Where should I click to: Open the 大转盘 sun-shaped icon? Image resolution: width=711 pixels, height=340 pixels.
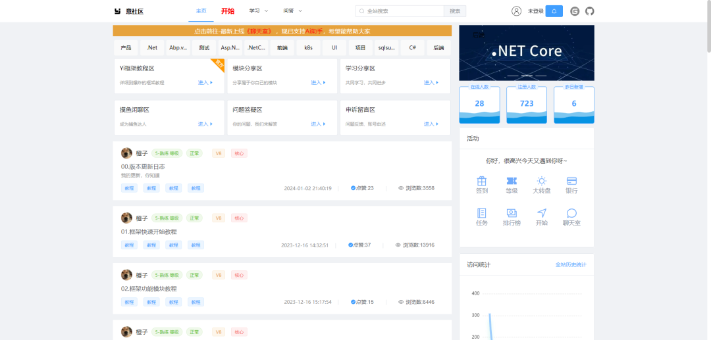541,181
